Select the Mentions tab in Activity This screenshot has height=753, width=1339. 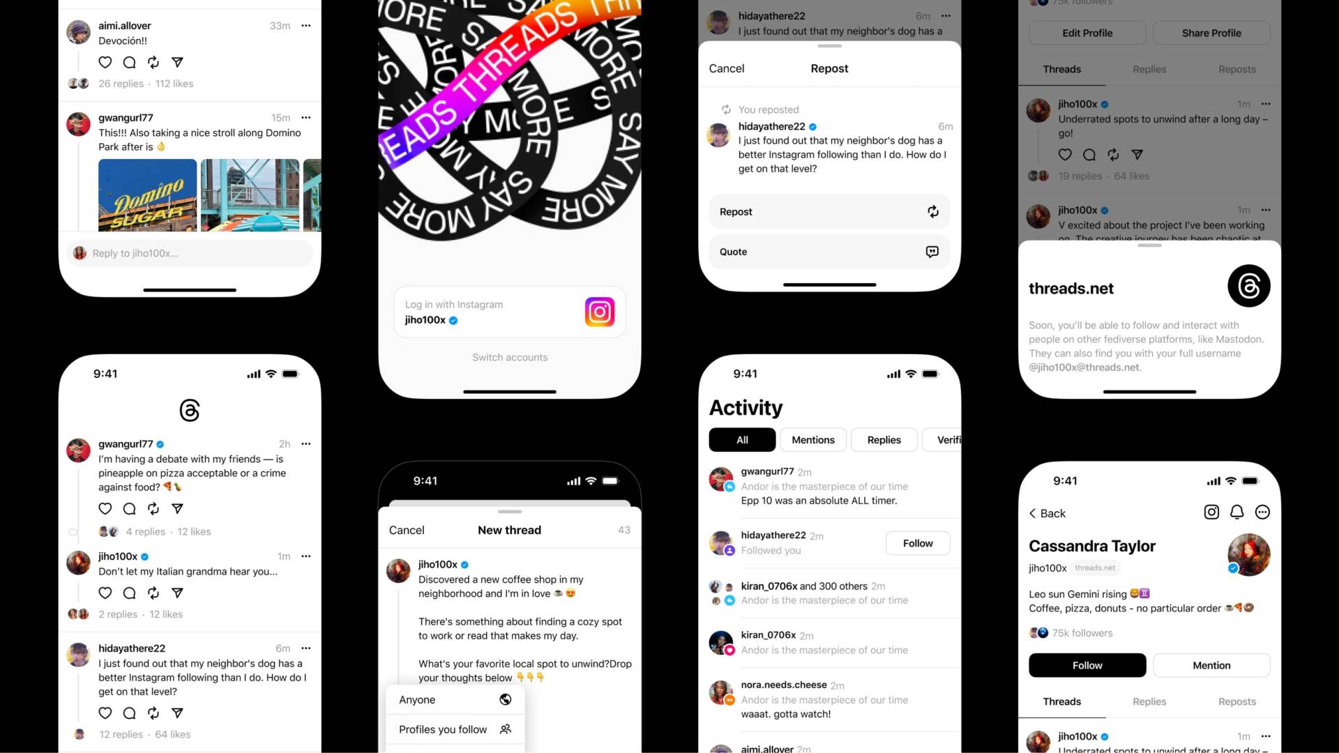pyautogui.click(x=813, y=439)
